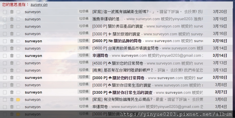Image resolution: width=235 pixels, height=118 pixels.
Task: Check the 台灣美妝保養品市場調查問卷 email
Action: pyautogui.click(x=5, y=48)
